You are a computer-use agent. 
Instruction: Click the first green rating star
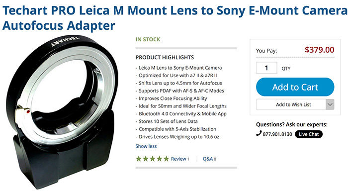tap(139, 159)
